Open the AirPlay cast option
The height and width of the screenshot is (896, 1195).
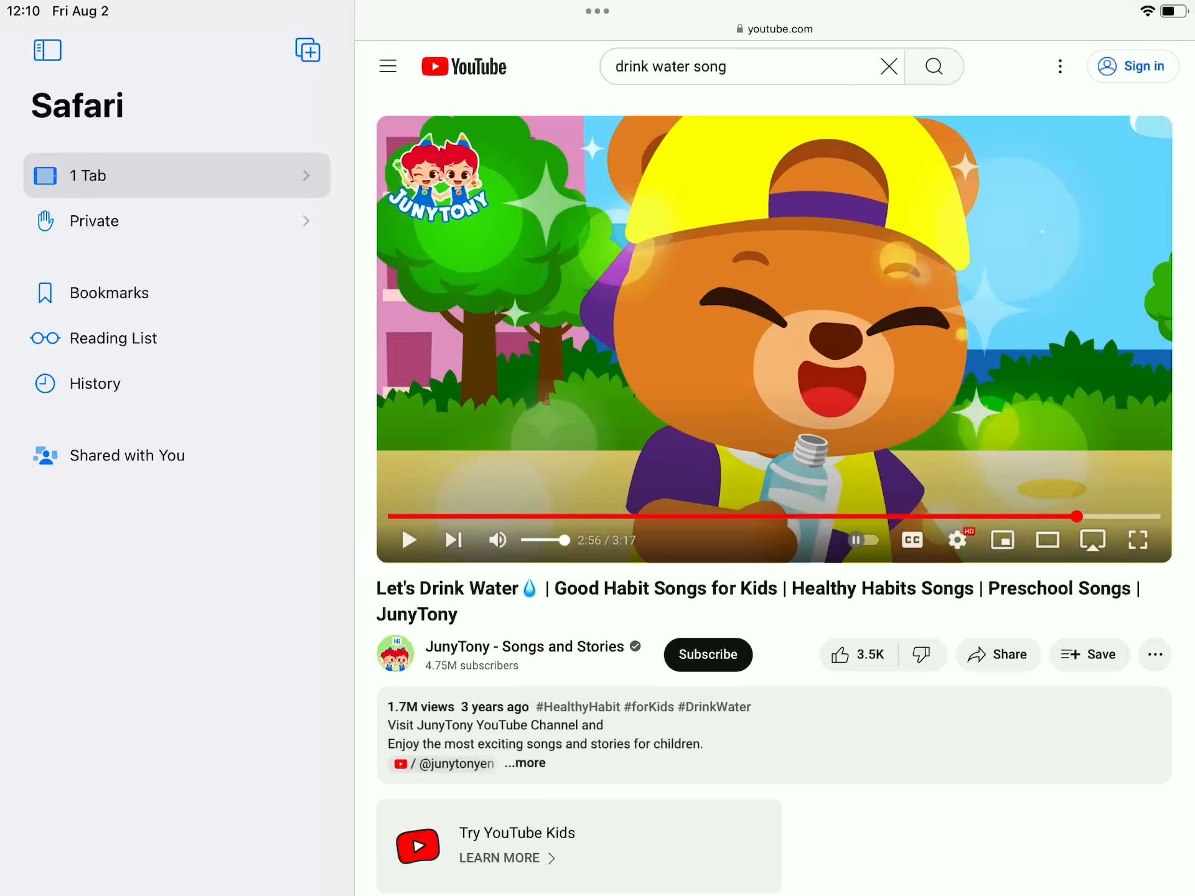1092,540
